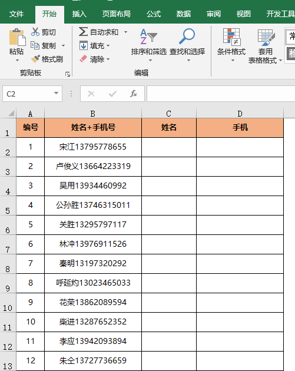This screenshot has height=371, width=295.
Task: Open the clipboard group dialog launcher
Action: (x=68, y=74)
